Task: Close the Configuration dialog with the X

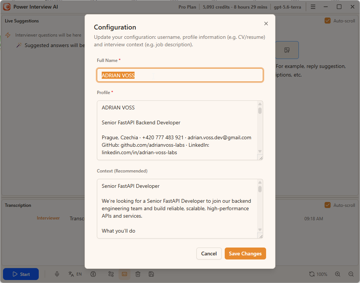Action: [x=266, y=24]
